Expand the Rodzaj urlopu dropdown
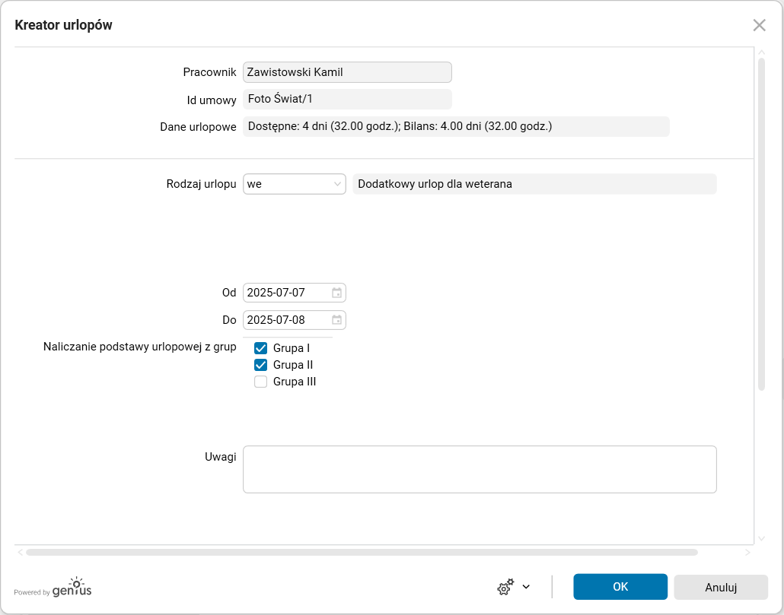 (x=337, y=184)
